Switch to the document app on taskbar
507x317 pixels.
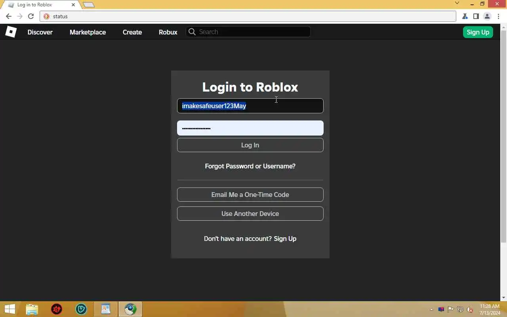[106, 309]
